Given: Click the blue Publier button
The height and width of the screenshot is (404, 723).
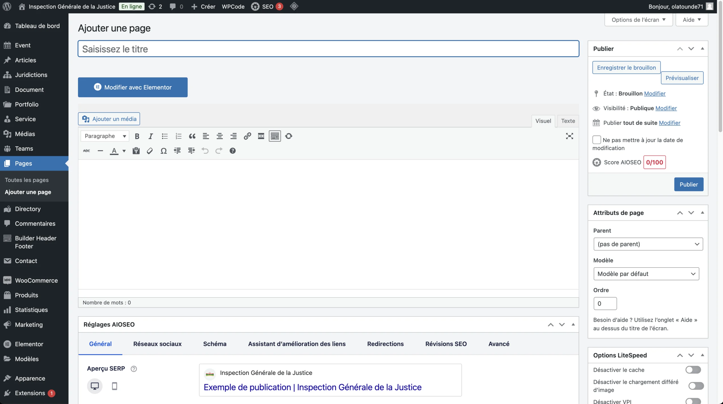Looking at the screenshot, I should tap(688, 184).
